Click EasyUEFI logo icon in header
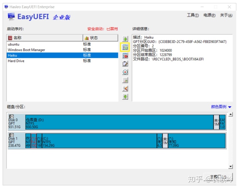 coord(11,17)
